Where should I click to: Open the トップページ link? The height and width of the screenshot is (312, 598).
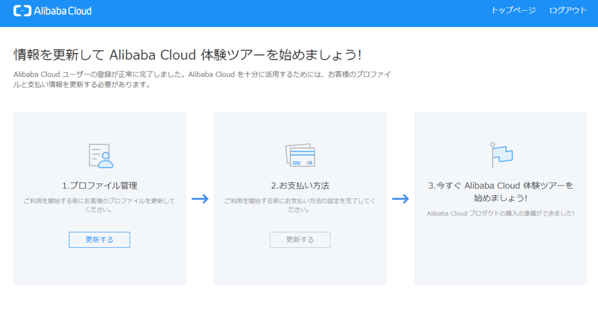tap(513, 10)
